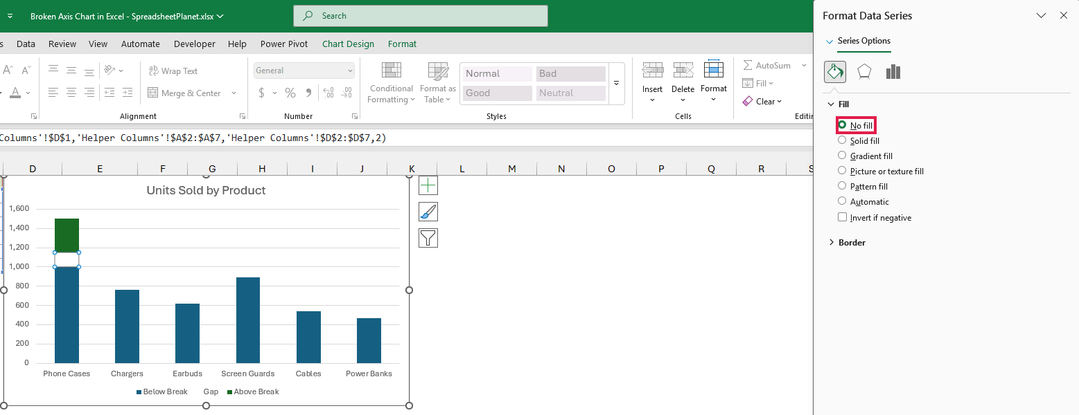Open the Format as Table menu
The image size is (1079, 415).
tap(438, 83)
